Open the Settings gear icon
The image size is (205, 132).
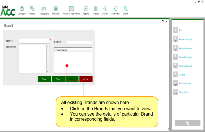click(x=96, y=9)
